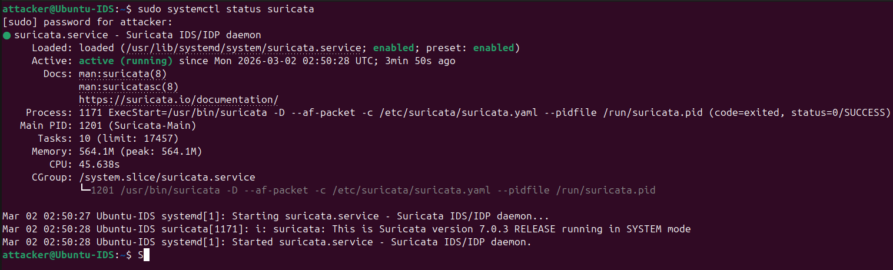
Task: Click the 'Started suricata.service' log line
Action: coord(267,242)
